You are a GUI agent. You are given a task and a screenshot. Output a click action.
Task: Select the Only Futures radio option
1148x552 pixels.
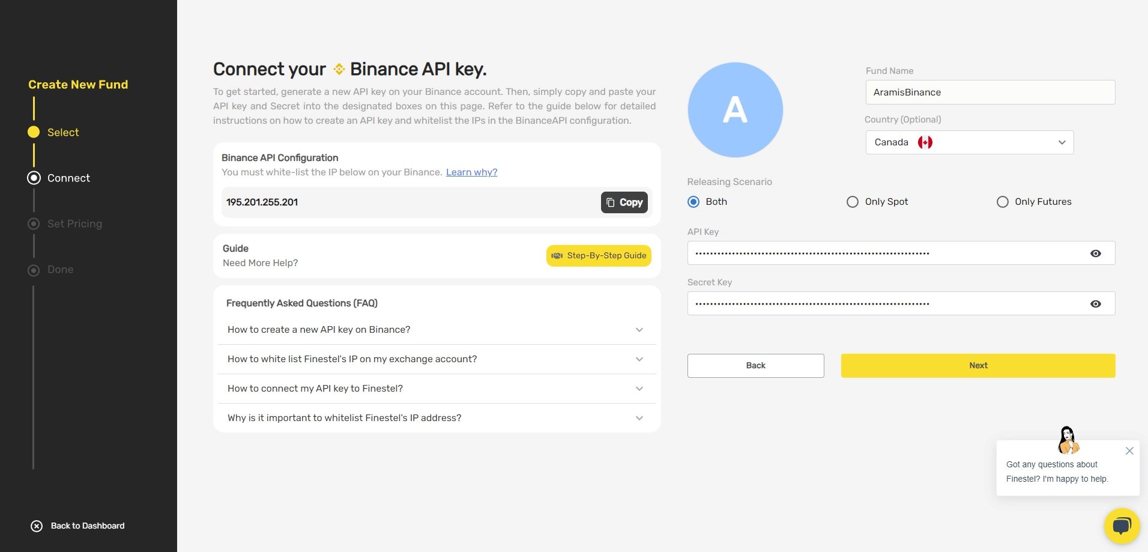(1003, 202)
